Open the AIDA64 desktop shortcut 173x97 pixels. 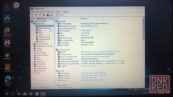pyautogui.click(x=7, y=43)
